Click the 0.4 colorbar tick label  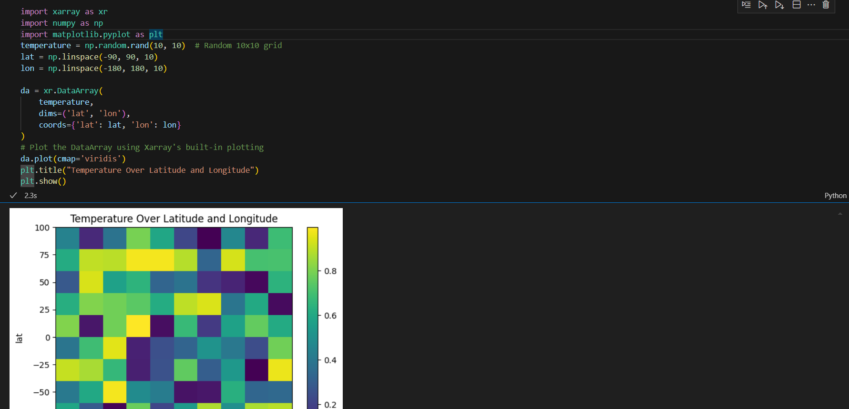click(330, 360)
